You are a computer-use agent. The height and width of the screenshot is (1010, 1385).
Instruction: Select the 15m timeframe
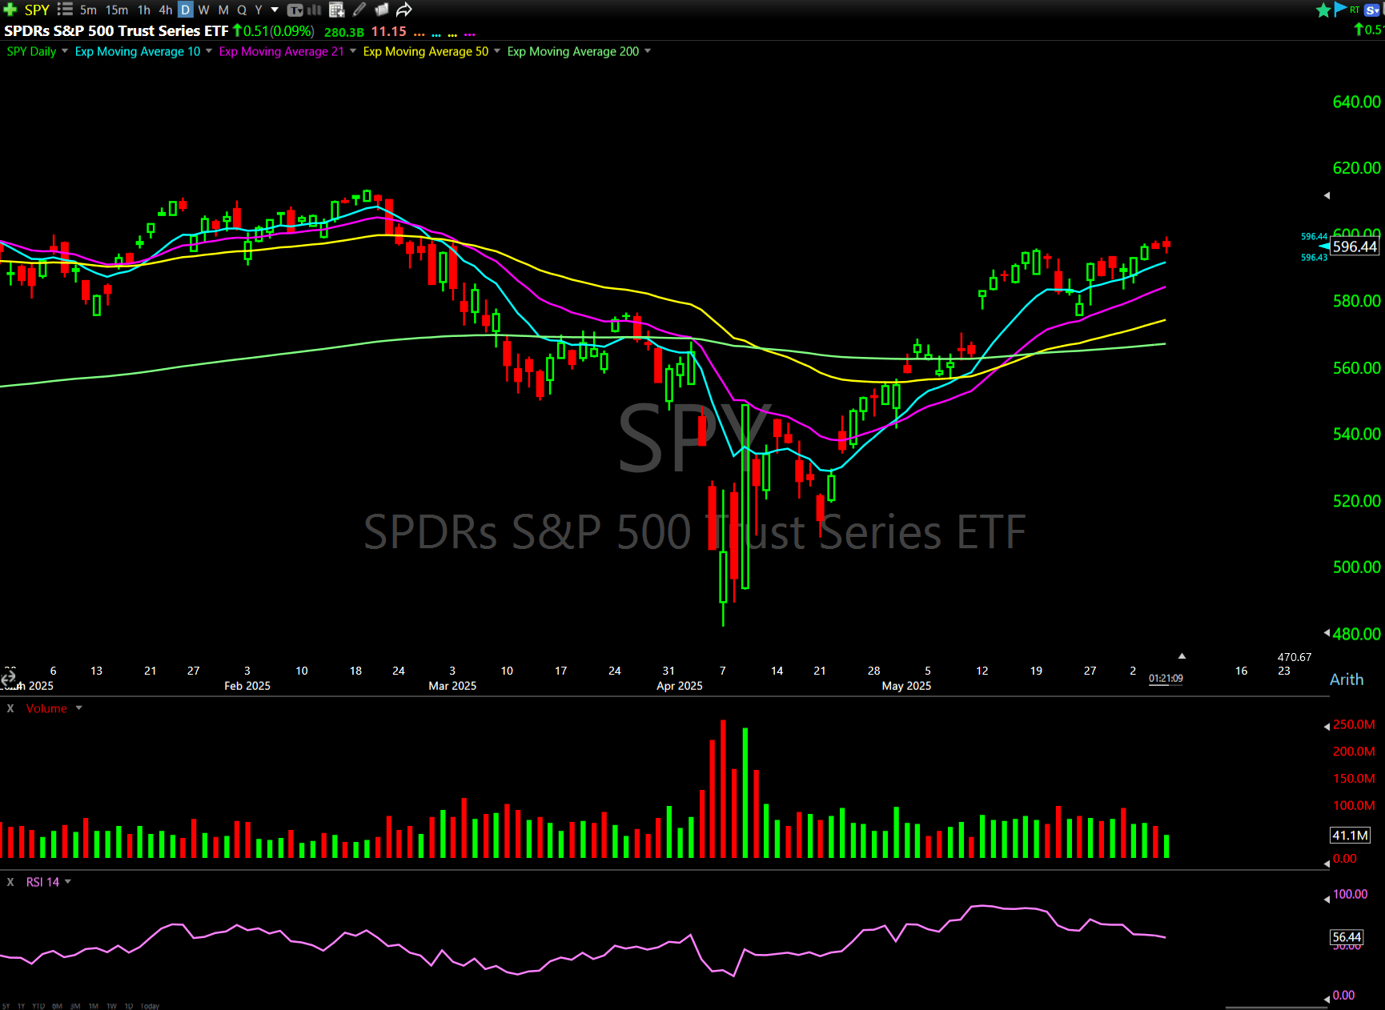tap(117, 10)
